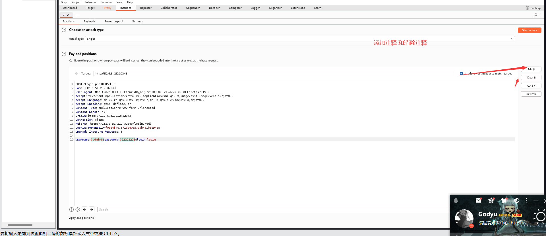Screen dimensions: 546x236
Task: Open QQ T-shirt dress-up icon
Action: pos(504,200)
